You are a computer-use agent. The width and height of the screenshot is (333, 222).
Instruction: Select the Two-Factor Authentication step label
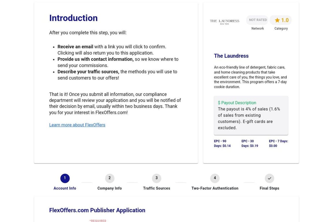(x=215, y=188)
